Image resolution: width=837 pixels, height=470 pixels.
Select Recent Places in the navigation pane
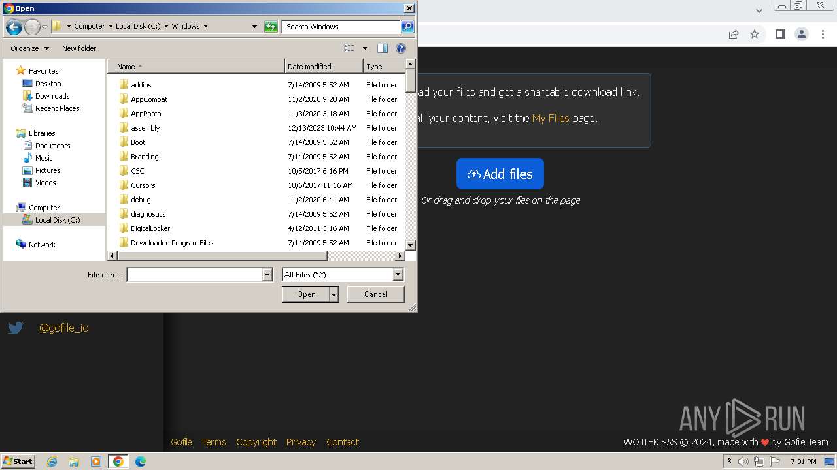pyautogui.click(x=58, y=108)
